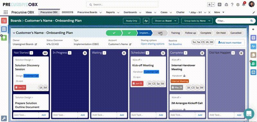Open the Not Started column menu arrow
This screenshot has height=122, width=257.
(x=31, y=53)
